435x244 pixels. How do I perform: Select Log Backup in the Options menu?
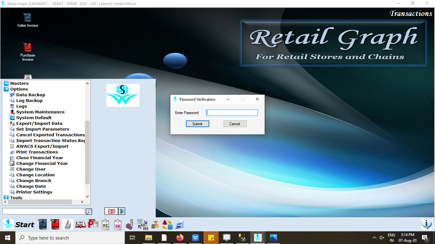[x=29, y=101]
